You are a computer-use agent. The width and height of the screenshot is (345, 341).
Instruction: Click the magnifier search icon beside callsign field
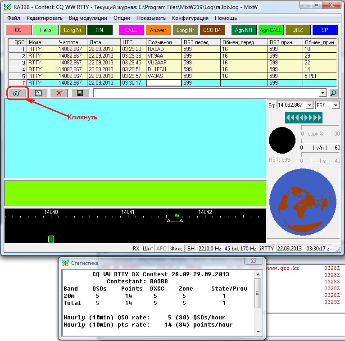point(333,93)
